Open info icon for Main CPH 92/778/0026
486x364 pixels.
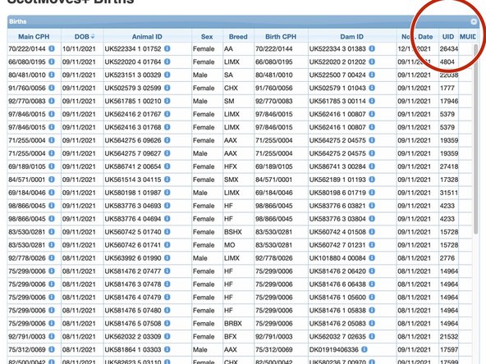[52, 257]
